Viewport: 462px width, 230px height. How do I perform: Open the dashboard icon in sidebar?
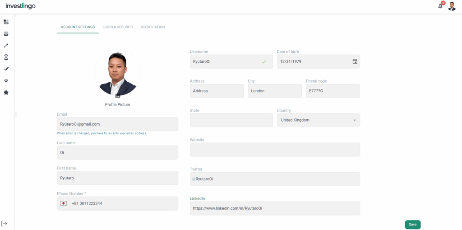pyautogui.click(x=6, y=22)
